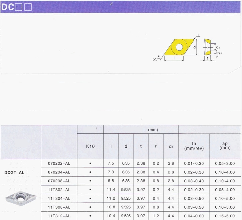This screenshot has height=220, width=242.
Task: Click the 070202-AL row code
Action: point(59,163)
